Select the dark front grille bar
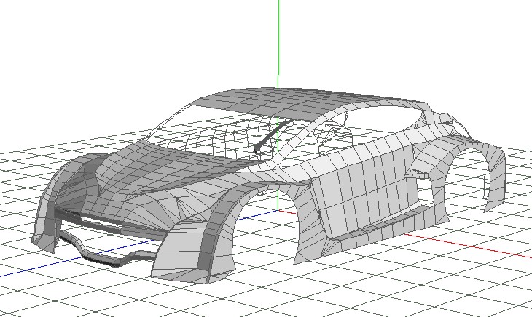The image size is (532, 317). coord(109,223)
